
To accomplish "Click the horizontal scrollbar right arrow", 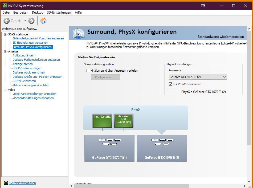I will pyautogui.click(x=244, y=186).
